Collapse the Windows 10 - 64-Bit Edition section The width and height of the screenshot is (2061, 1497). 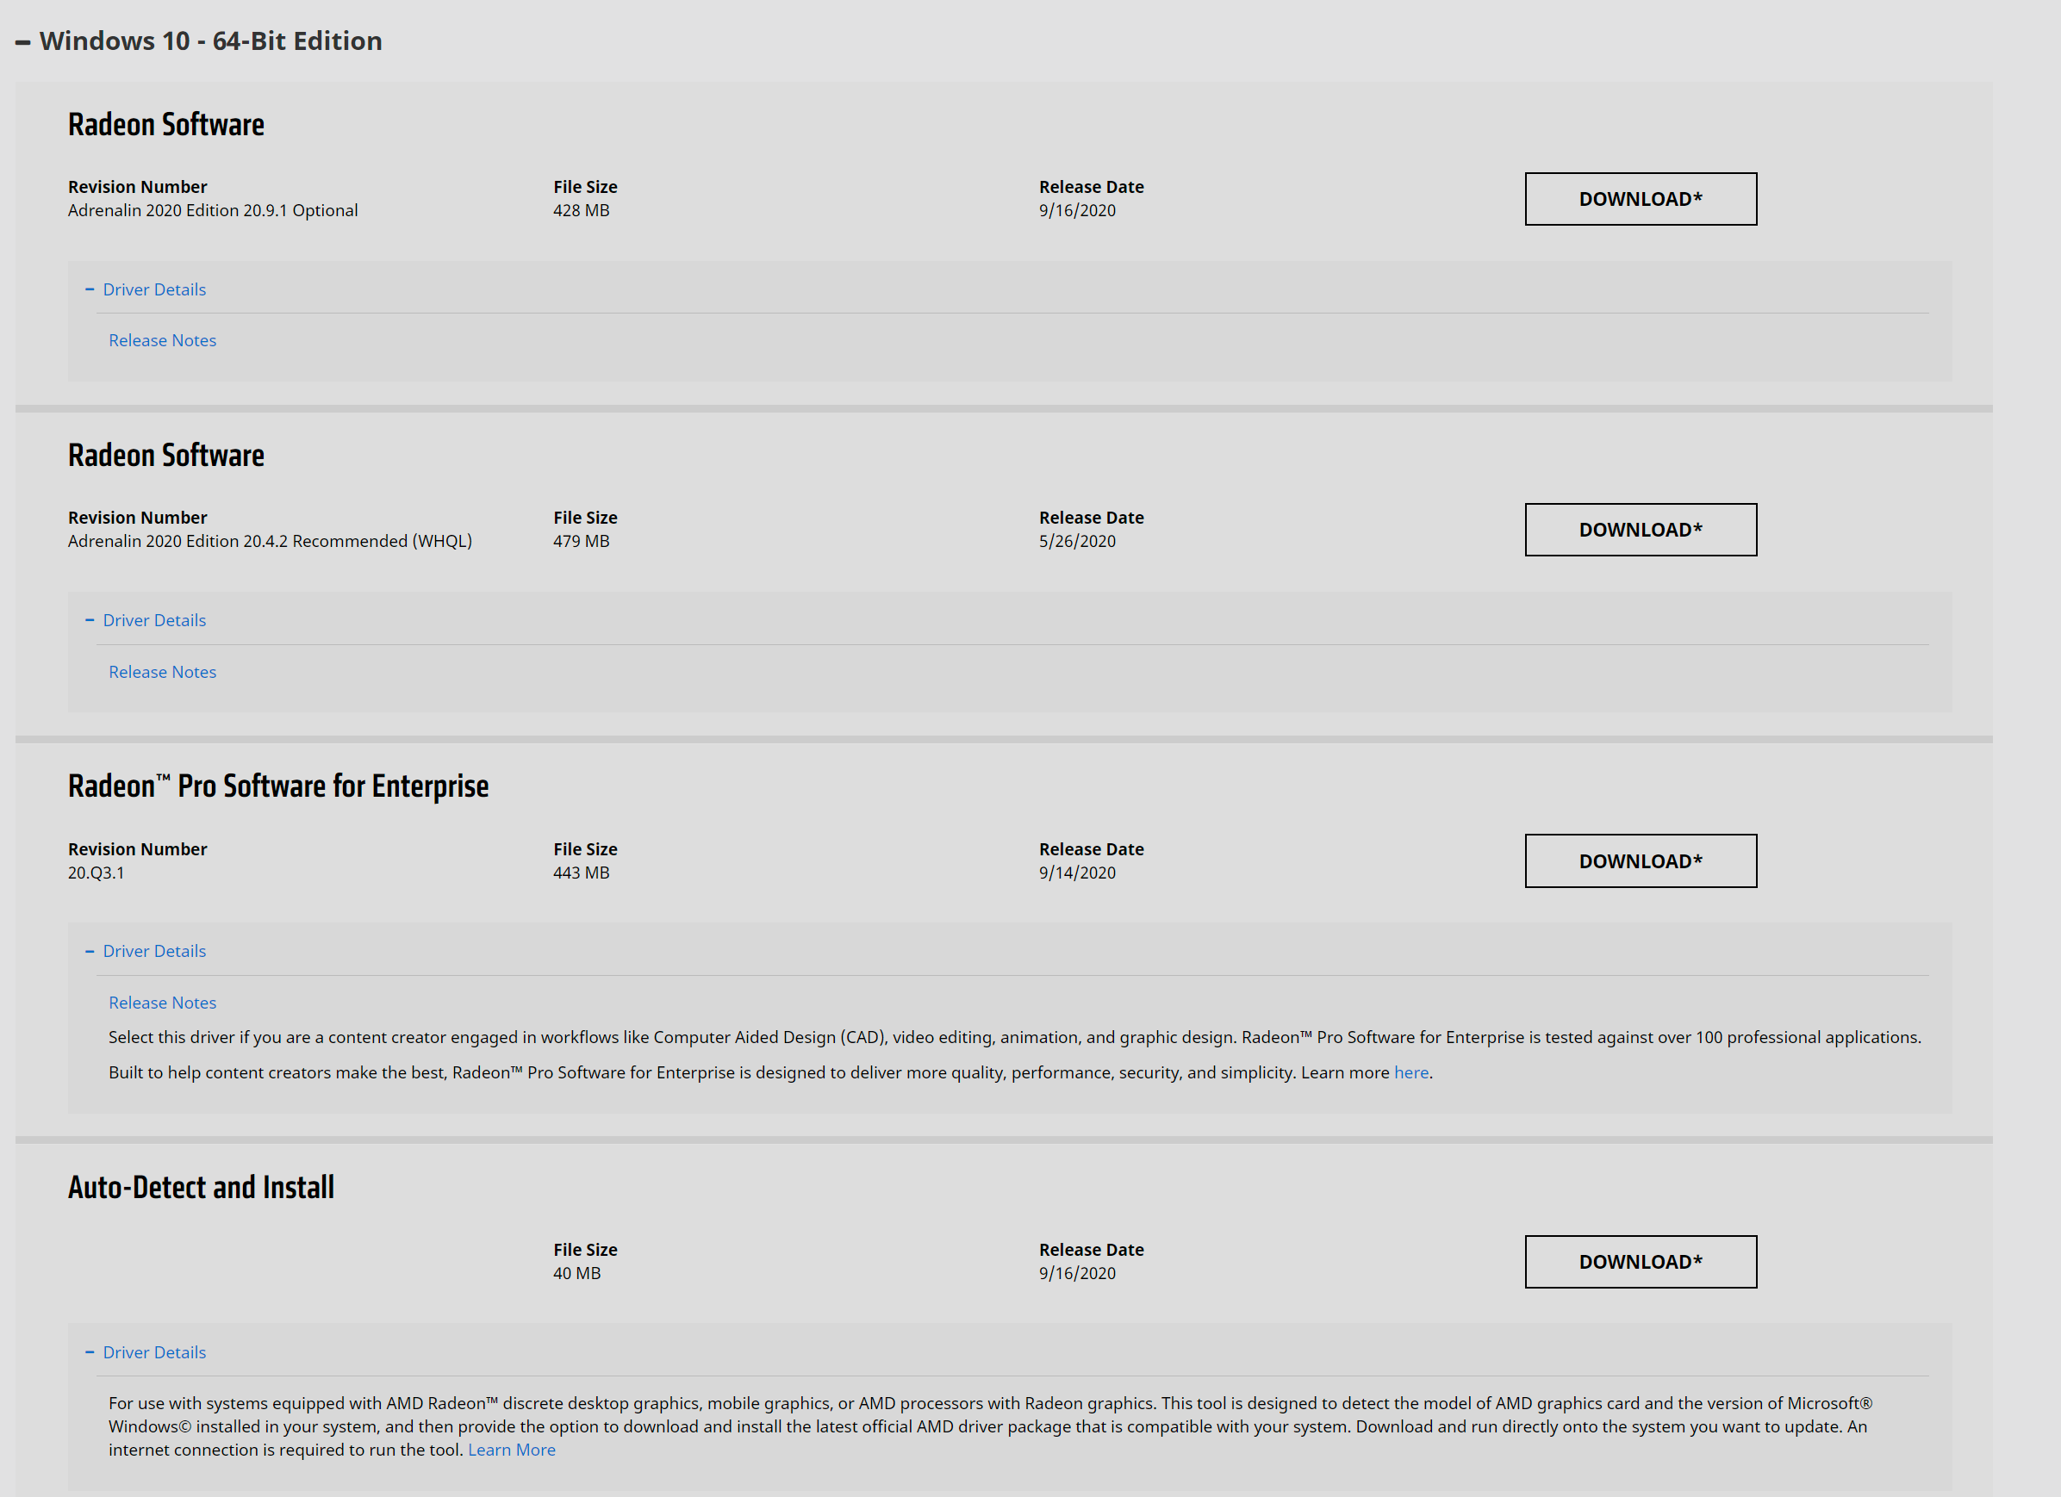click(199, 40)
